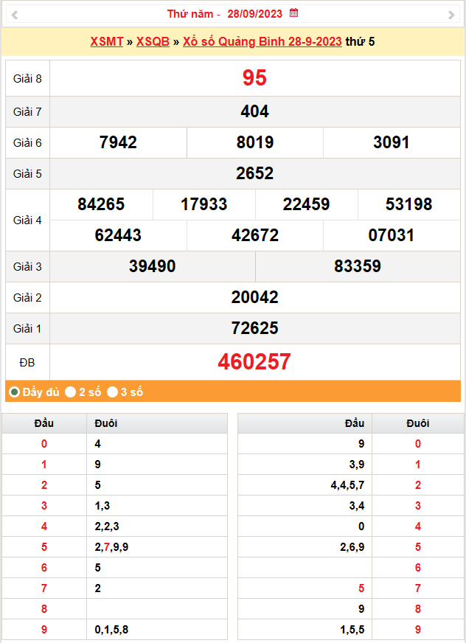The image size is (466, 643).
Task: Click the Giải 8 result 95
Action: click(x=254, y=78)
